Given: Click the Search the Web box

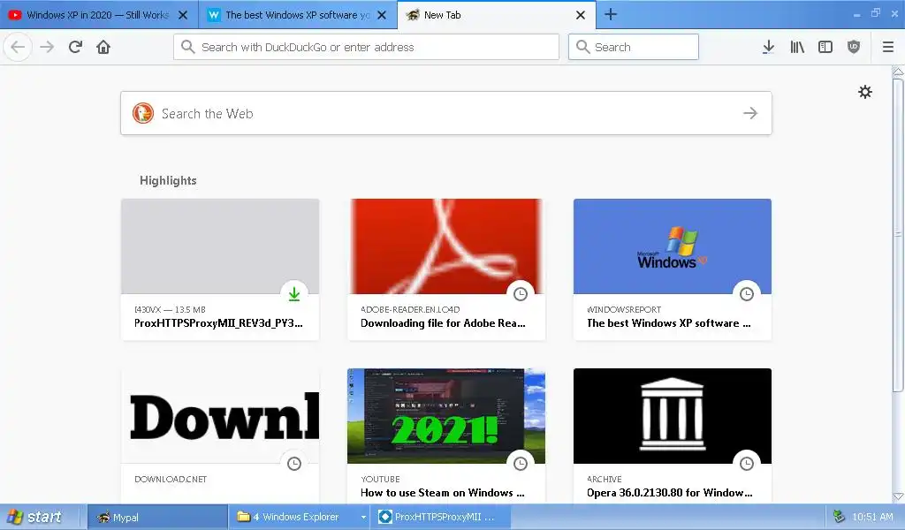Looking at the screenshot, I should click(445, 113).
